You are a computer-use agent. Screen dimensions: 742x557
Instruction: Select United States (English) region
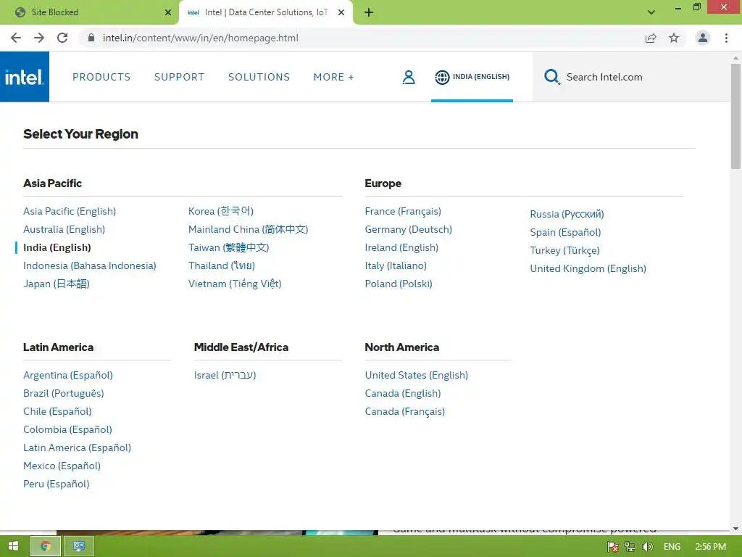pyautogui.click(x=417, y=375)
